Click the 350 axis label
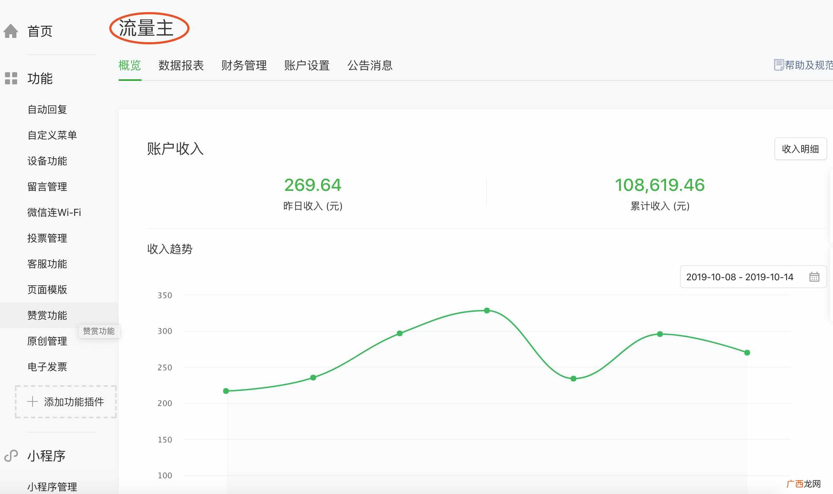Image resolution: width=833 pixels, height=494 pixels. click(165, 295)
